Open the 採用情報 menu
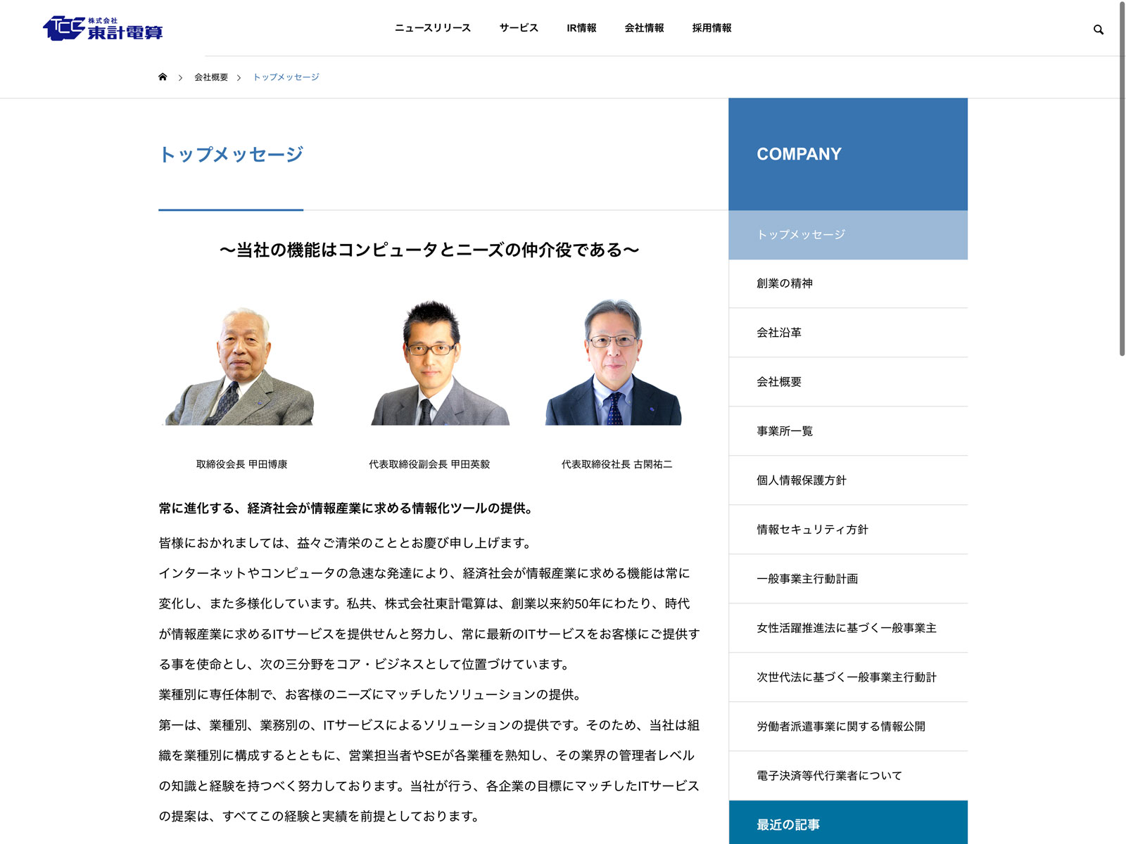Screen dimensions: 1126x844 point(711,28)
